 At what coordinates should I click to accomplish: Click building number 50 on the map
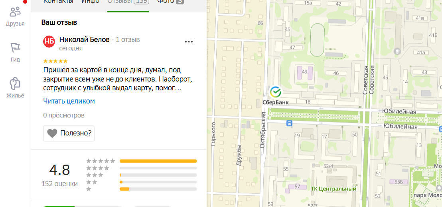click(355, 134)
